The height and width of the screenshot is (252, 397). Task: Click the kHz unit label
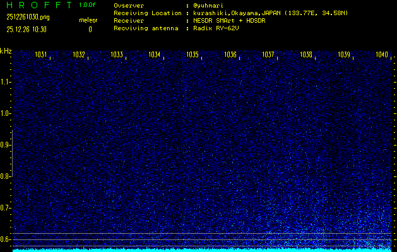coord(6,51)
